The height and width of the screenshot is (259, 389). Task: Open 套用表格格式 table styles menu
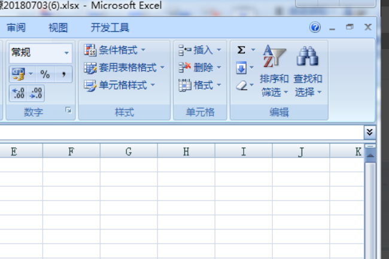[124, 68]
